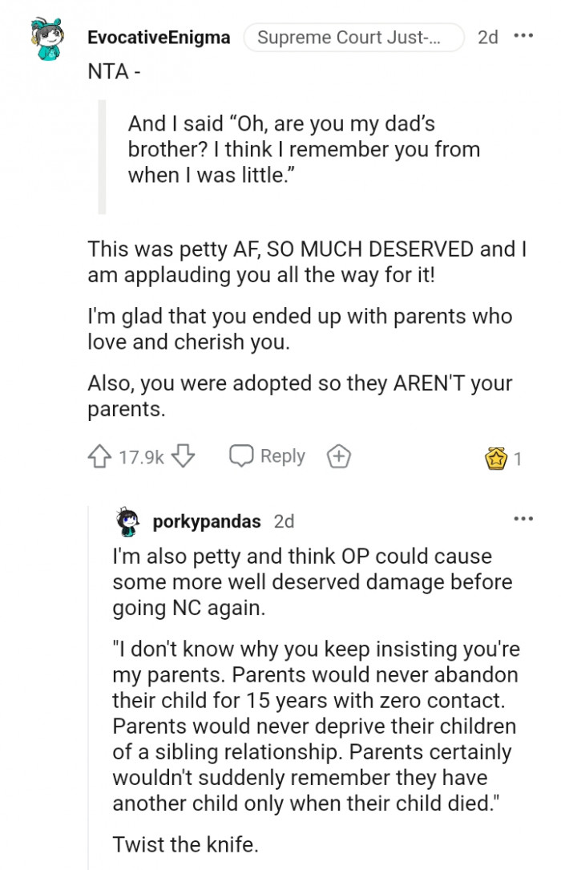Downvote EvocativeEnigma's comment
The image size is (561, 870).
pyautogui.click(x=183, y=455)
